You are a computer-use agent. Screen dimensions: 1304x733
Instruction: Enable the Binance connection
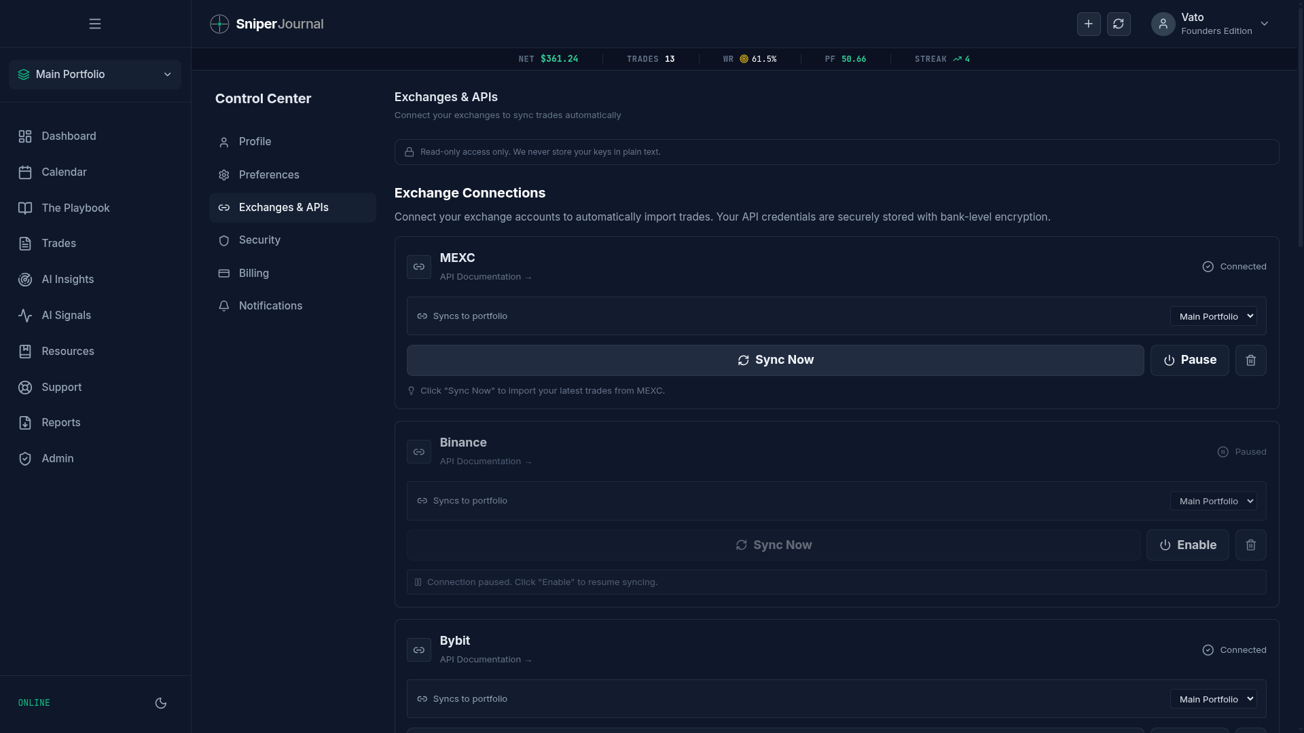click(x=1188, y=545)
